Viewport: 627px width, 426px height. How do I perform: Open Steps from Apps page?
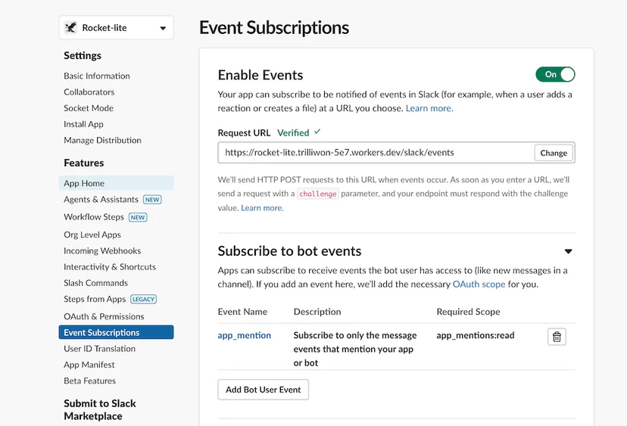(x=95, y=299)
